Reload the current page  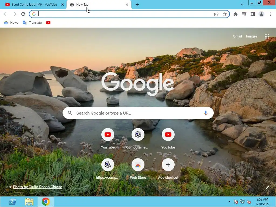click(x=23, y=14)
